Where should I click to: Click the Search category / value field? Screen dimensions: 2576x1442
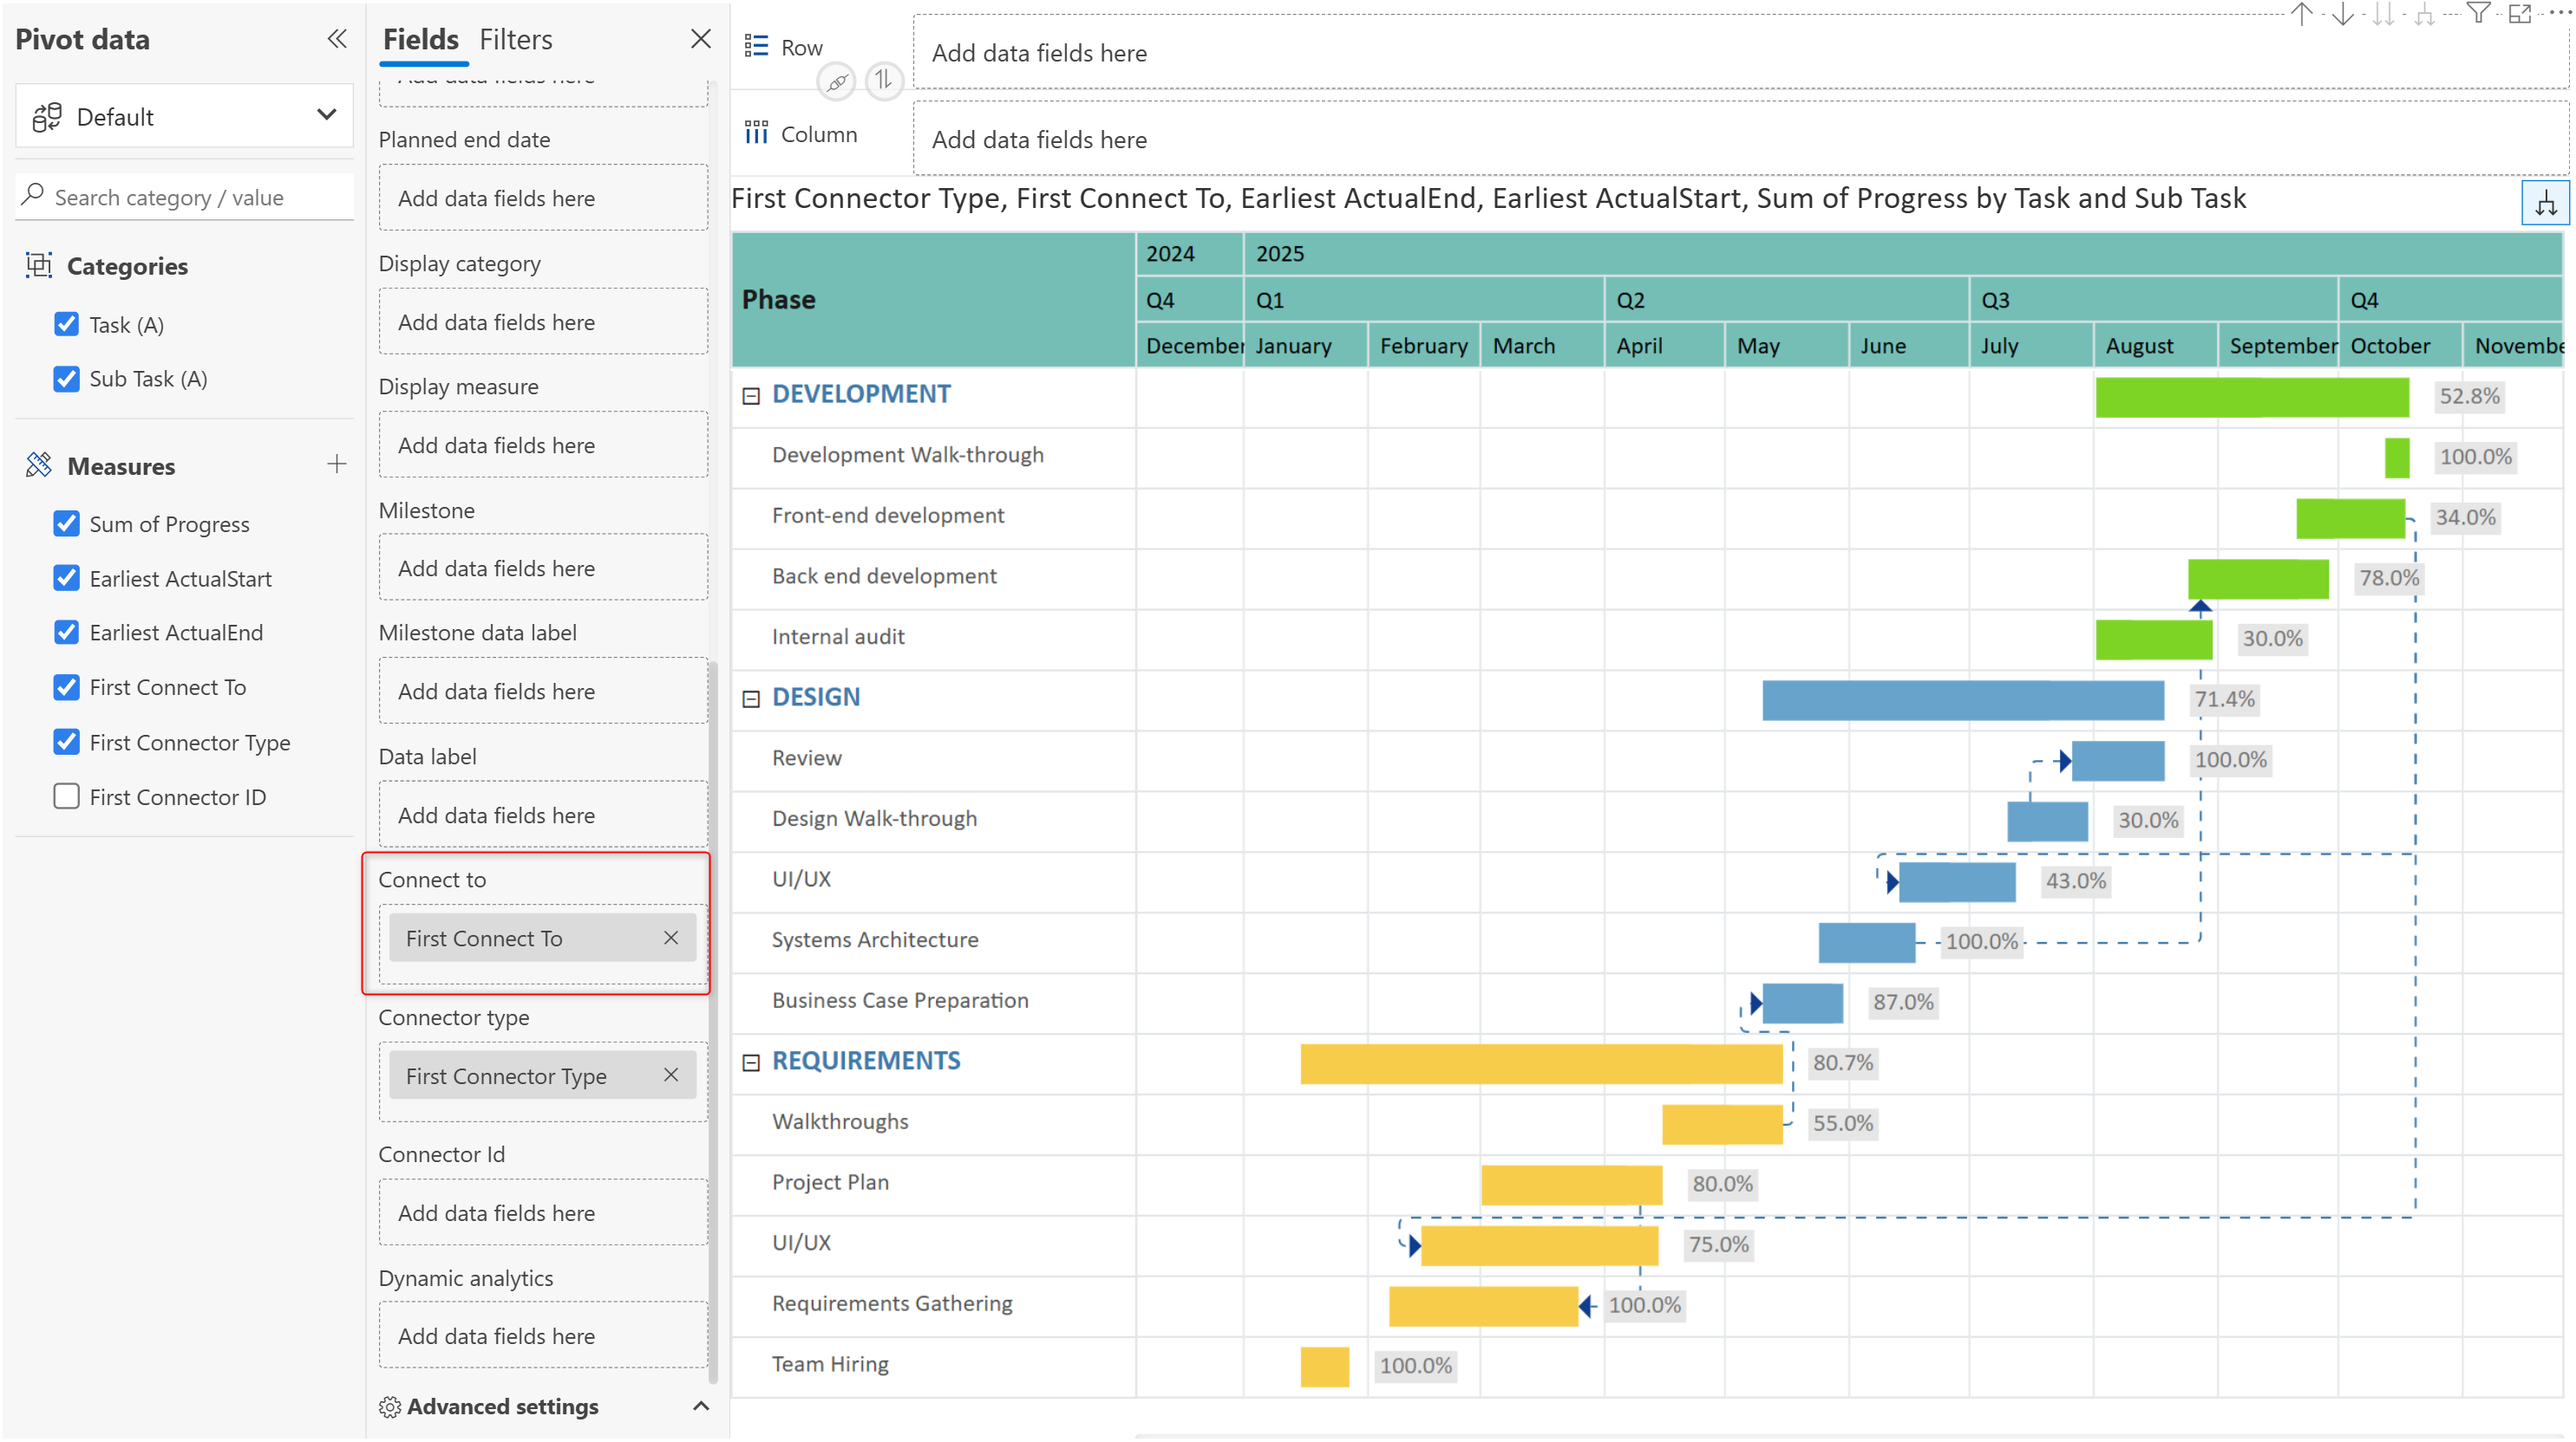(190, 198)
